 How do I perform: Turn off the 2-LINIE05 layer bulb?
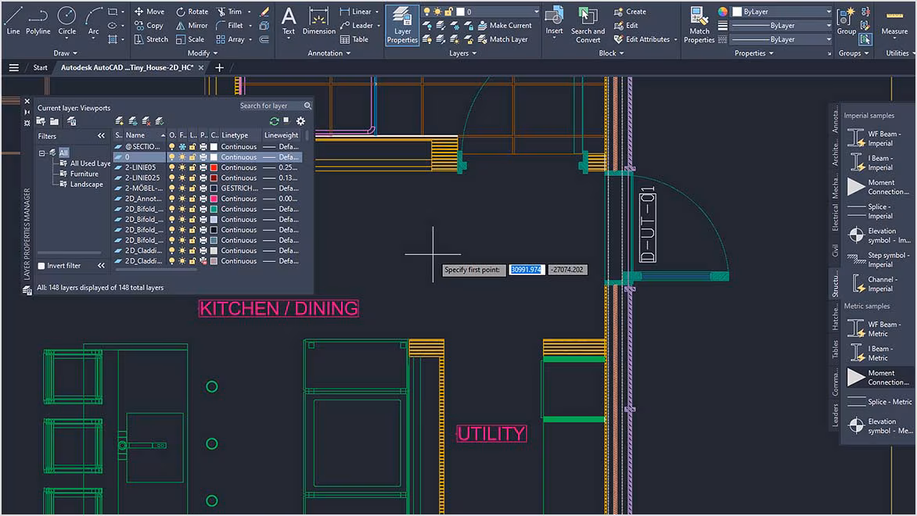pyautogui.click(x=172, y=168)
